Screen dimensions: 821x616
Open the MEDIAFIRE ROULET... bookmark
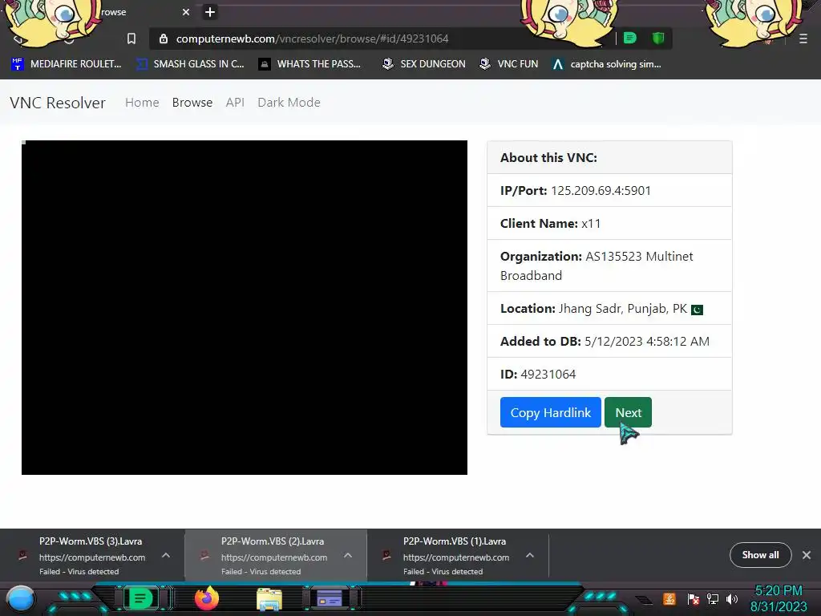66,64
